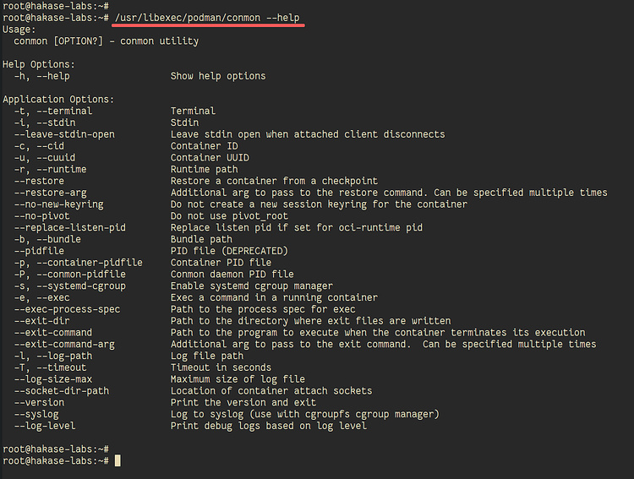The image size is (634, 479).
Task: Click the --log-size-max option
Action: tap(52, 379)
